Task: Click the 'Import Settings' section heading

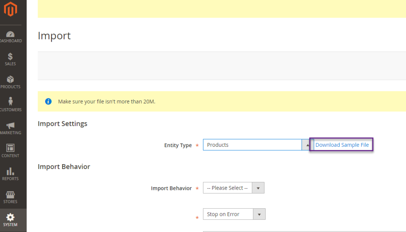Action: pyautogui.click(x=62, y=124)
